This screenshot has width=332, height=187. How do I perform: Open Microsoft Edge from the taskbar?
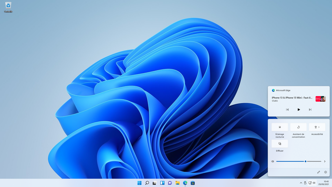185,183
